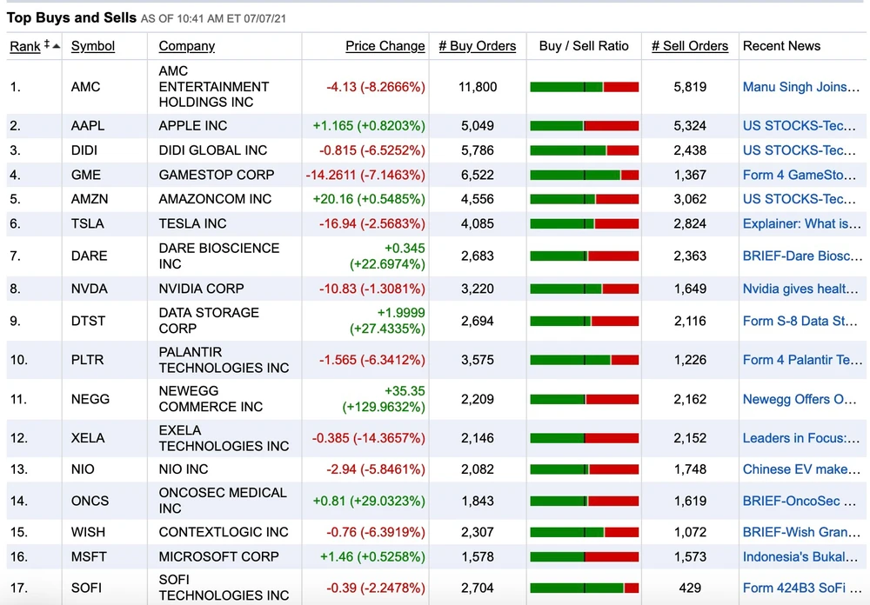Open 'Newegg Offers O...' news link
The image size is (870, 605).
coord(799,400)
